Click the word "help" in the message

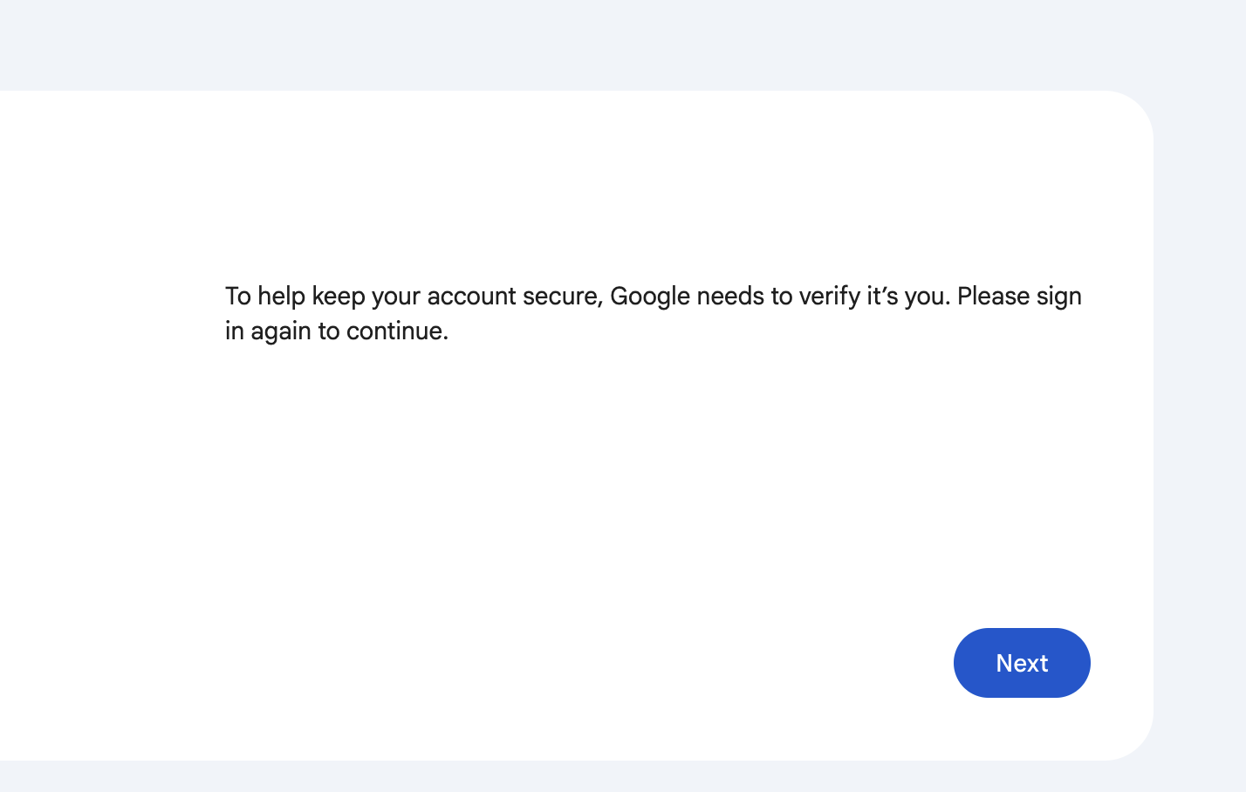(x=281, y=297)
